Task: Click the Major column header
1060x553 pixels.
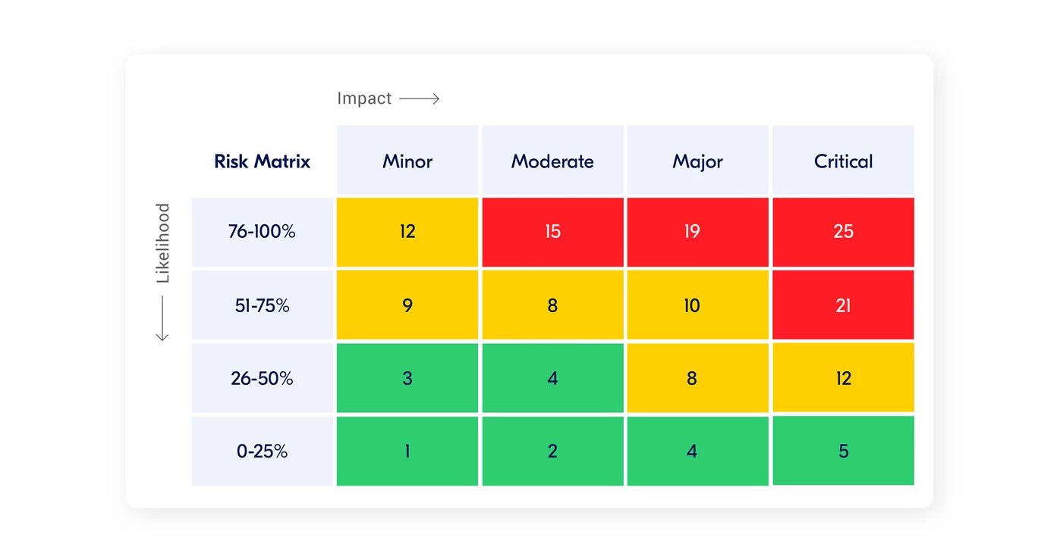Action: pyautogui.click(x=697, y=161)
